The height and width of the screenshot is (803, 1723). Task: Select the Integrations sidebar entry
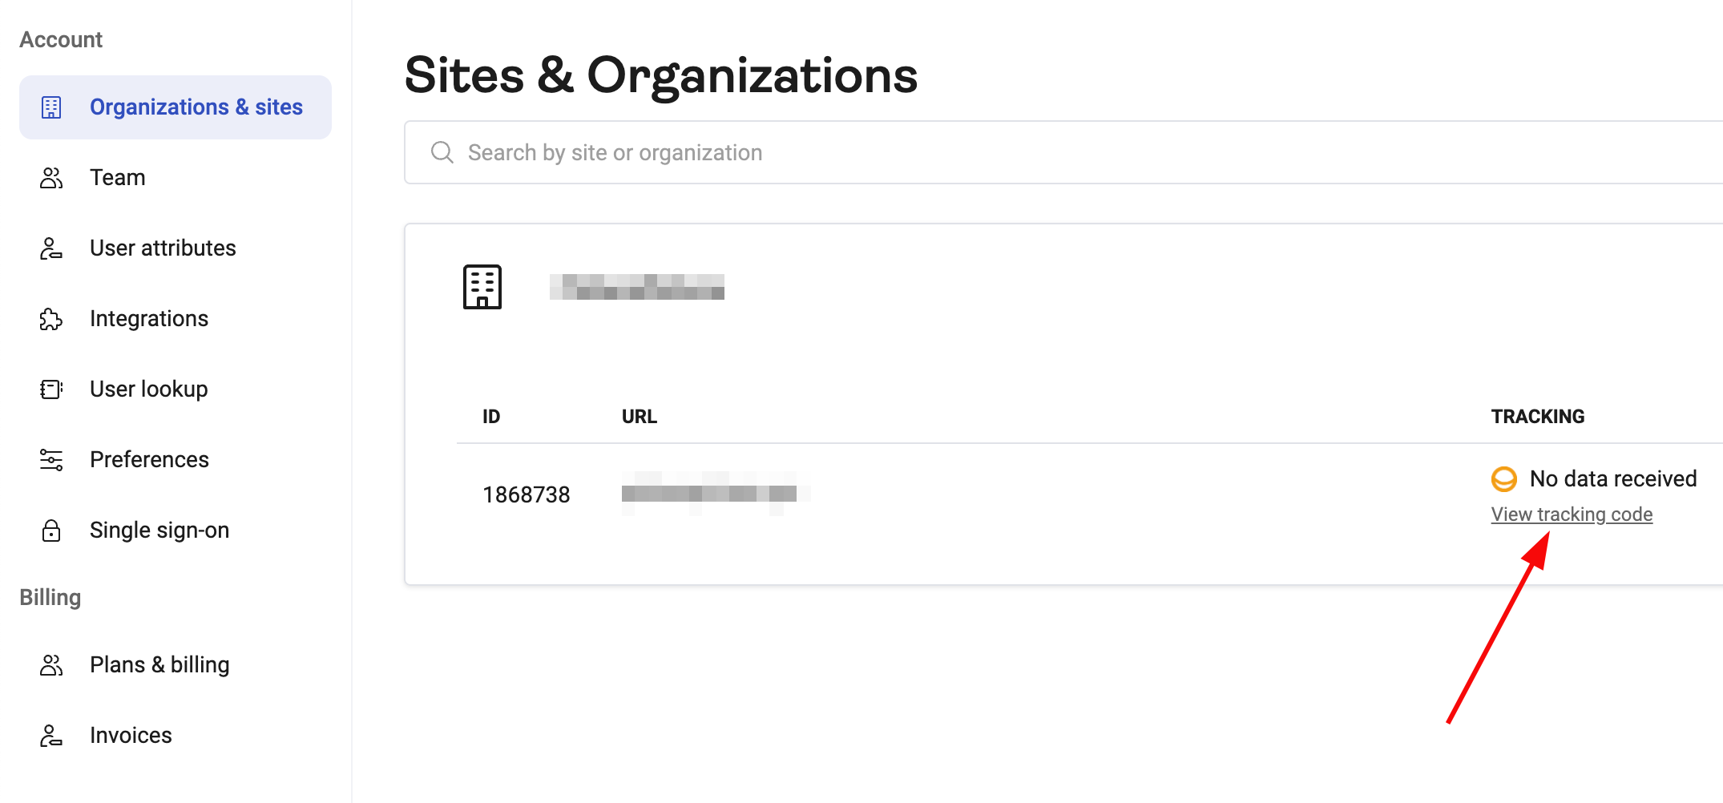click(x=149, y=318)
